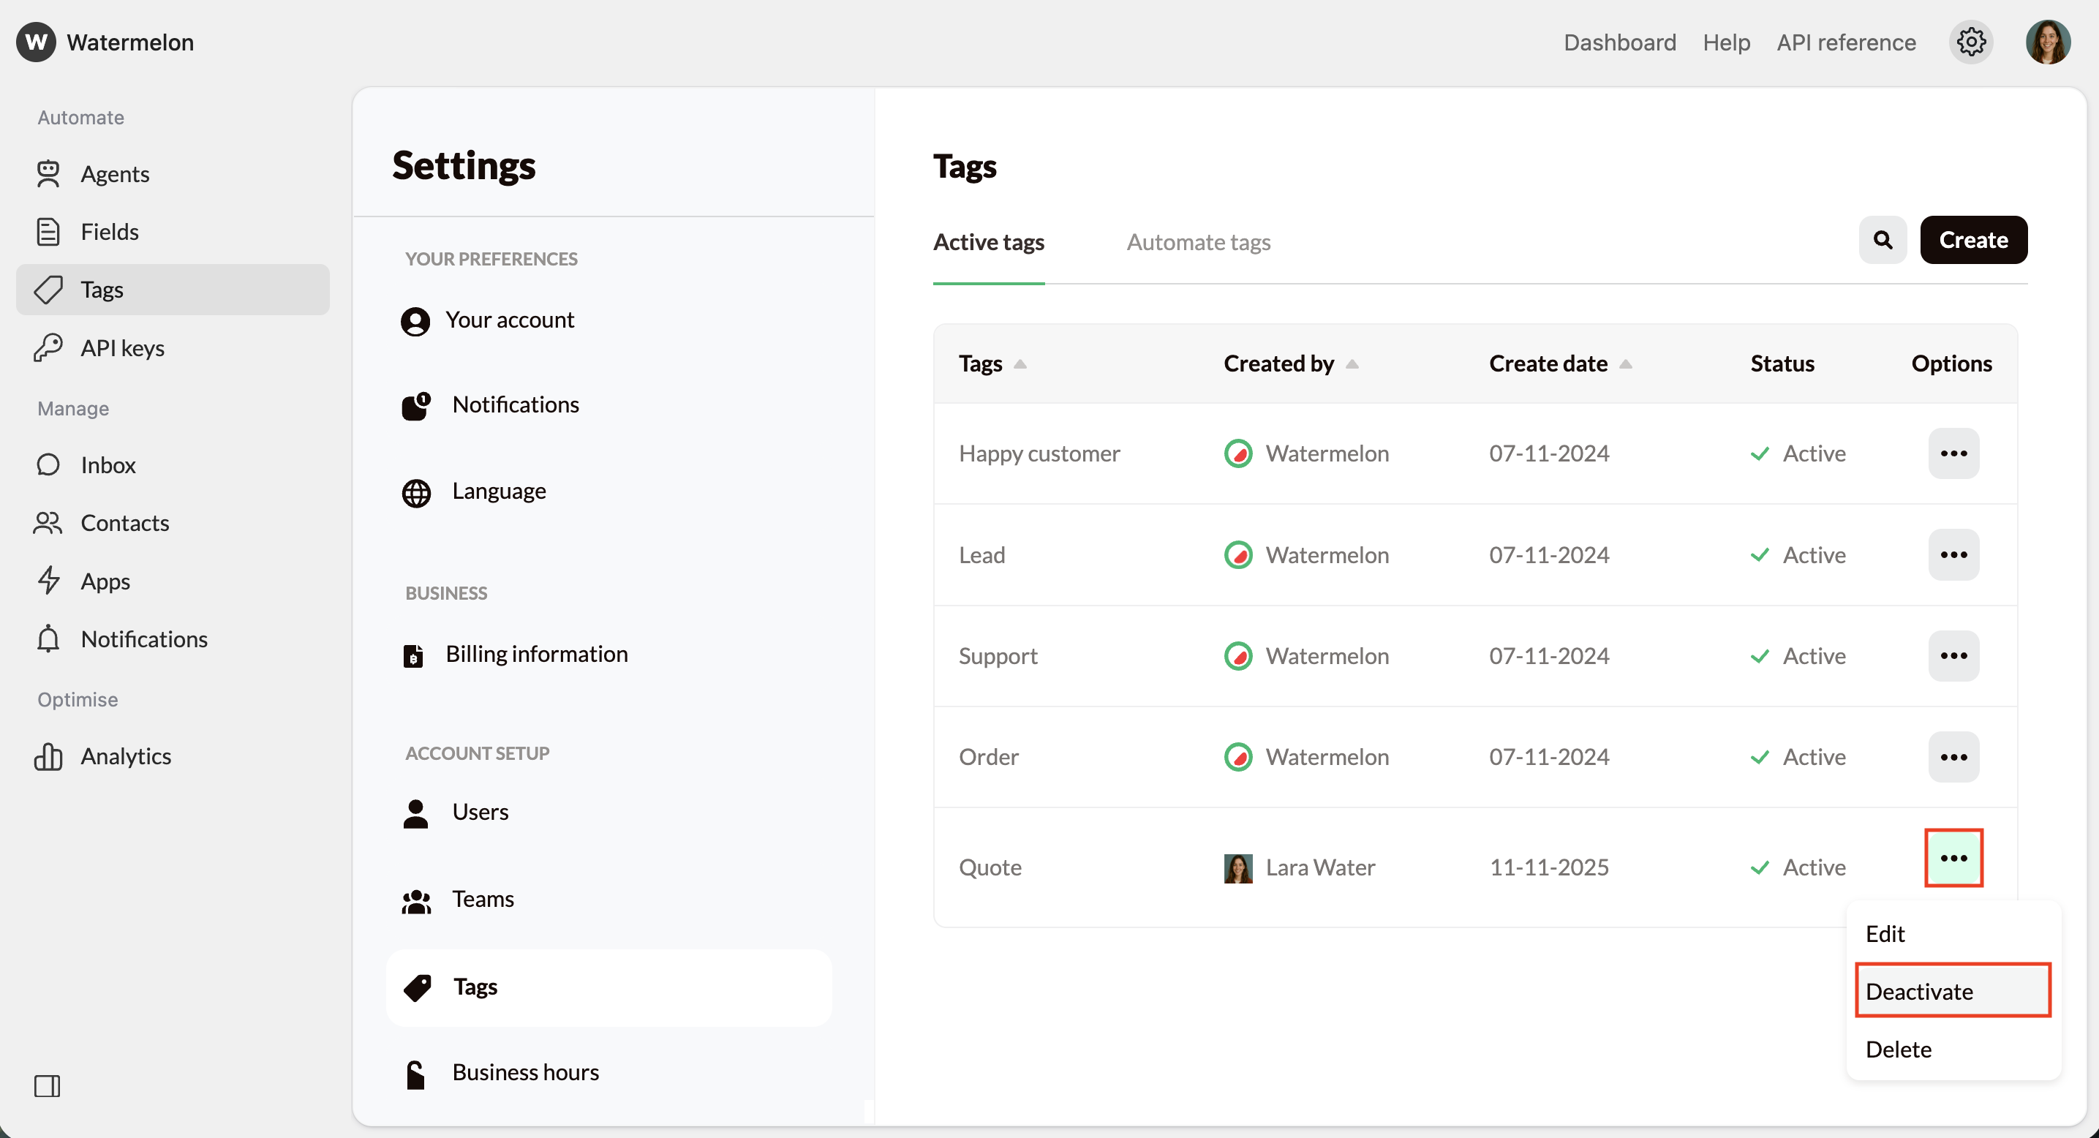Screen dimensions: 2099x1138
Task: Click the search magnifier icon in Tags
Action: pos(1882,239)
